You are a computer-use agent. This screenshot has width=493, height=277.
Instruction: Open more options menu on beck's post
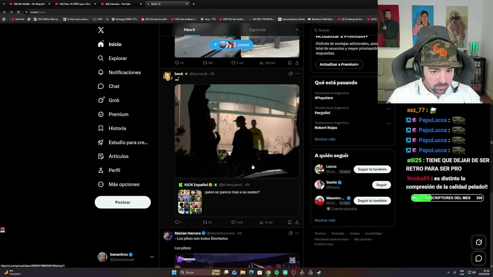(297, 73)
